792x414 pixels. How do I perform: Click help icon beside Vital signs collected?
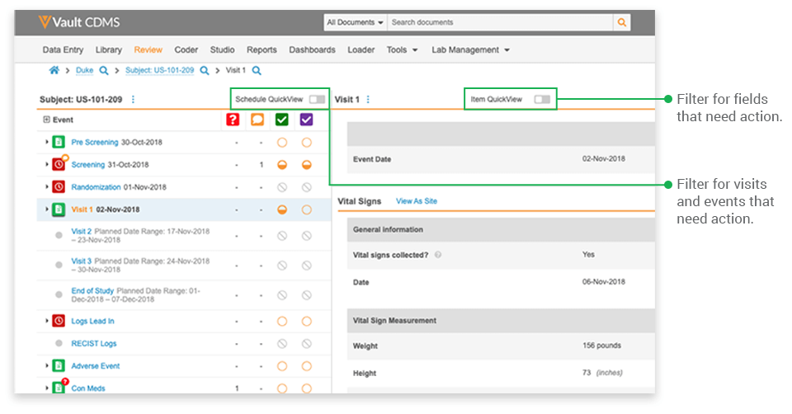pyautogui.click(x=437, y=255)
